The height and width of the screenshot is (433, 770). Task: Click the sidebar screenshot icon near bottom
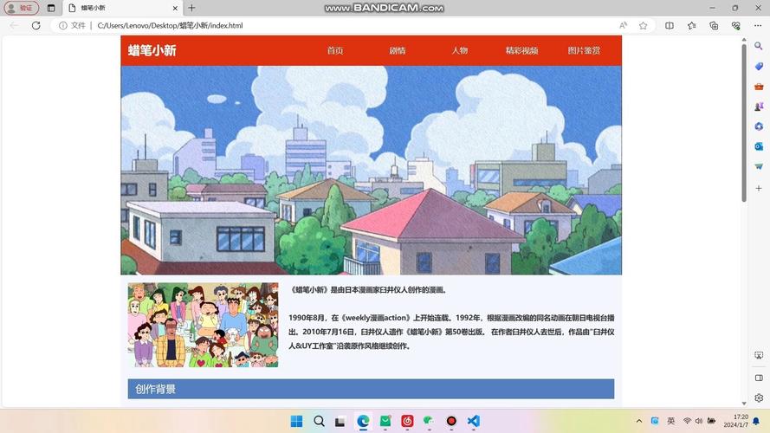[759, 355]
